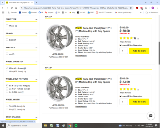Viewport: 160px width, 128px height.
Task: Go back to the previous page
Action: (3, 8)
